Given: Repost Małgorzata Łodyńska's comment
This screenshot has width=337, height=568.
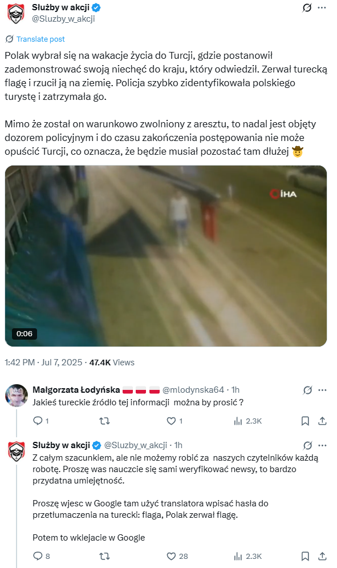Looking at the screenshot, I should [x=104, y=421].
